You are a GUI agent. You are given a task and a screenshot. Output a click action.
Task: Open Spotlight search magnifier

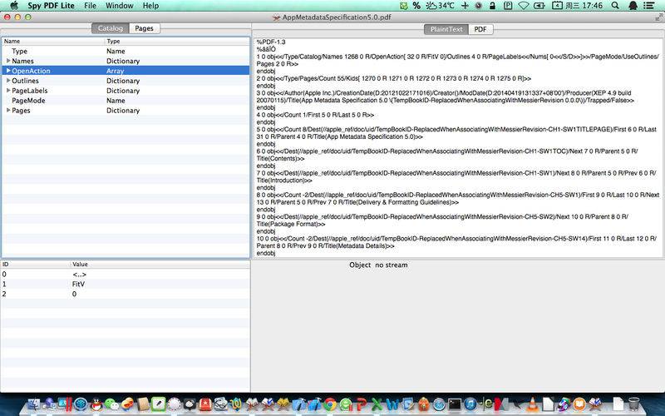click(615, 6)
